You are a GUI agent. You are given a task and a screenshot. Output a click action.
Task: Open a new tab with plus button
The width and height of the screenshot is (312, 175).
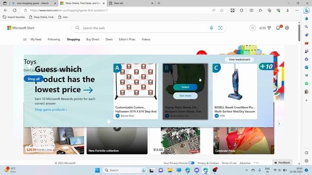pyautogui.click(x=159, y=3)
